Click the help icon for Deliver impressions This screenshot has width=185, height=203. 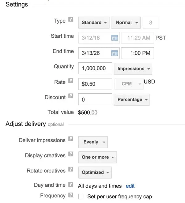point(71,139)
